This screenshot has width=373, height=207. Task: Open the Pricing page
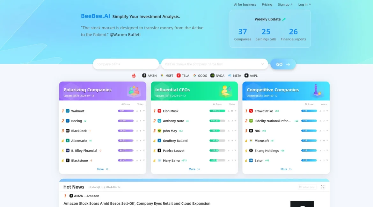[267, 4]
